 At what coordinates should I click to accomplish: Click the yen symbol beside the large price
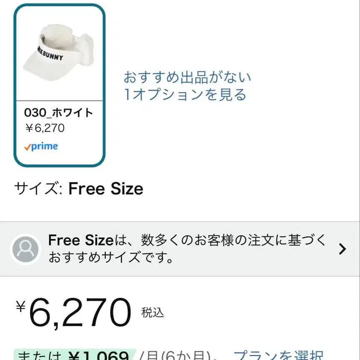(x=20, y=306)
